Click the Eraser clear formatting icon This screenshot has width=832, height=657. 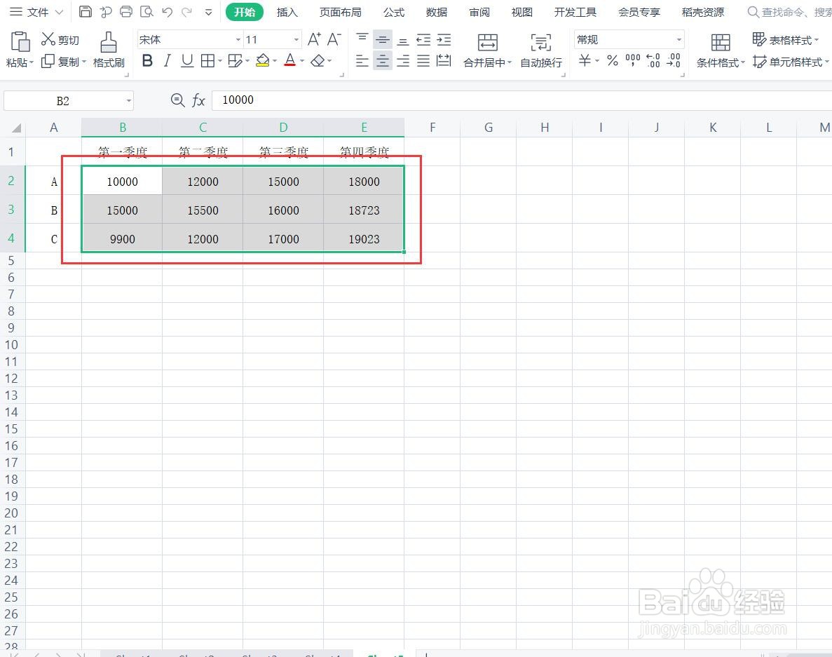tap(318, 61)
